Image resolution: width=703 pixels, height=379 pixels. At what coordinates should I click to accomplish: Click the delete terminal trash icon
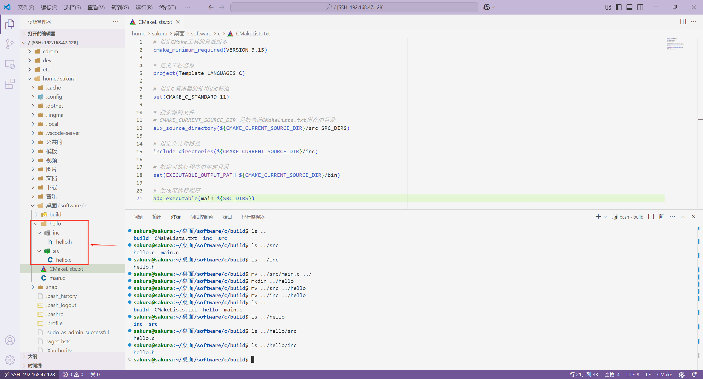662,217
